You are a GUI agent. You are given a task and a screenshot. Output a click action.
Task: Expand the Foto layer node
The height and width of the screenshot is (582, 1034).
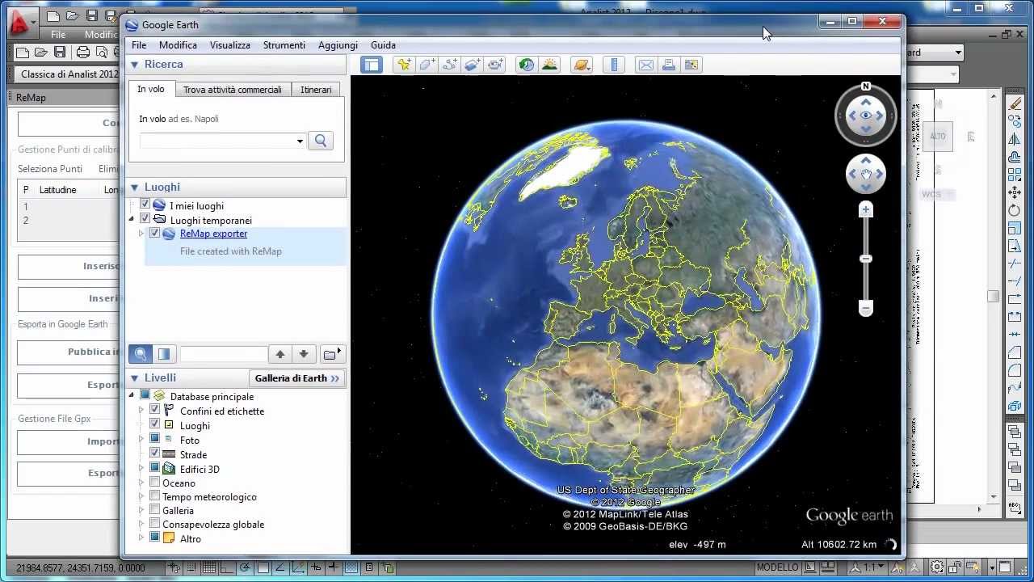[x=141, y=440]
